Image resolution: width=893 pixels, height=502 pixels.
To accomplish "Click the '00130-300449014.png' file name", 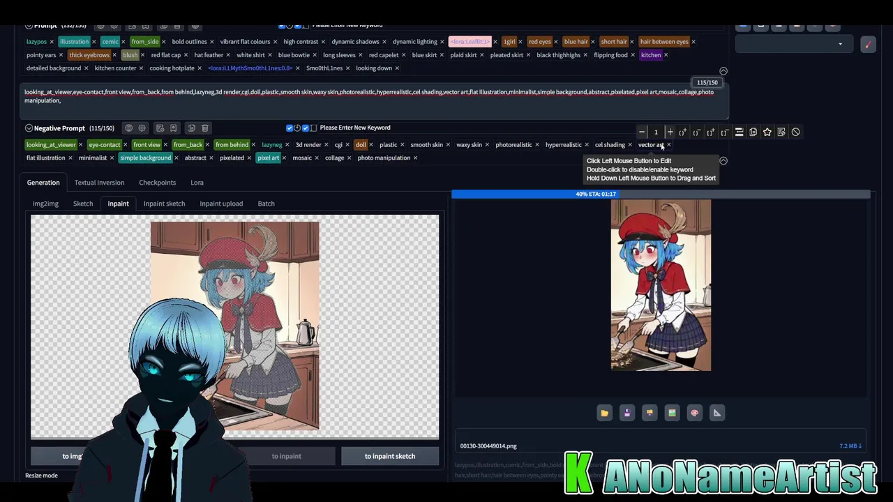I will tap(488, 446).
